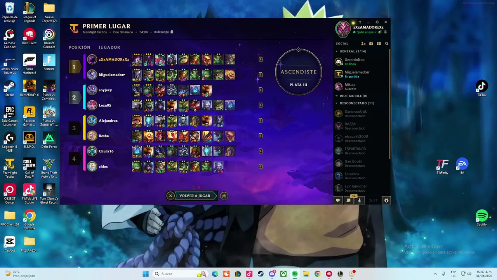Screen dimensions: 497x280
Task: Open match details icon for Miguelamadorr row
Action: 261,74
